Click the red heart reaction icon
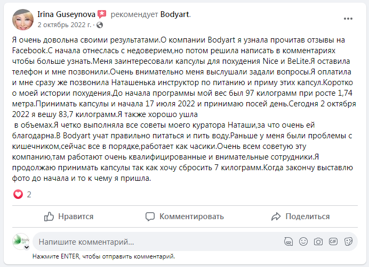Screen dimensions: 369x267 (18, 195)
